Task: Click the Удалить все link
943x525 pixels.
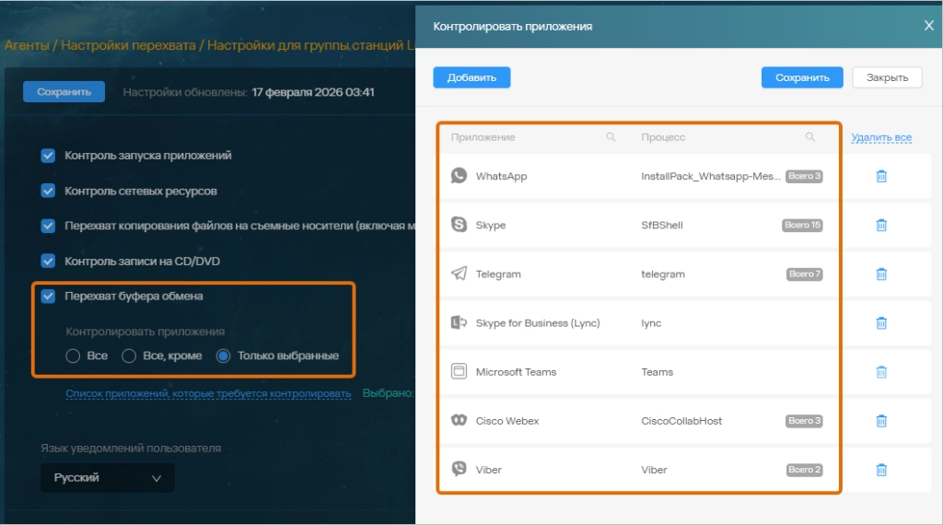Action: point(881,138)
